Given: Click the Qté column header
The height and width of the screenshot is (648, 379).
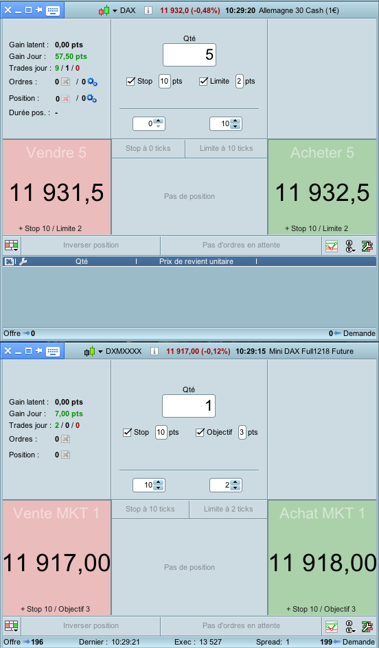Looking at the screenshot, I should tap(82, 261).
